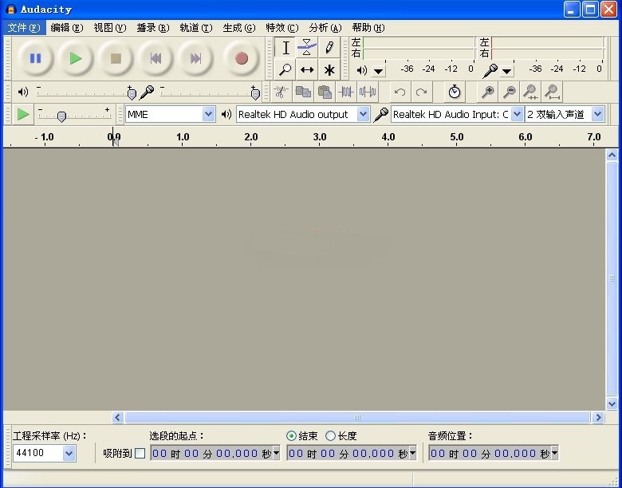Start playback with the large Play button
The image size is (622, 488).
76,59
